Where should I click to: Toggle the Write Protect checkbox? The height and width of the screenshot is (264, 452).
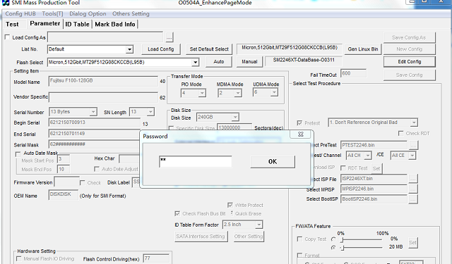pos(230,205)
